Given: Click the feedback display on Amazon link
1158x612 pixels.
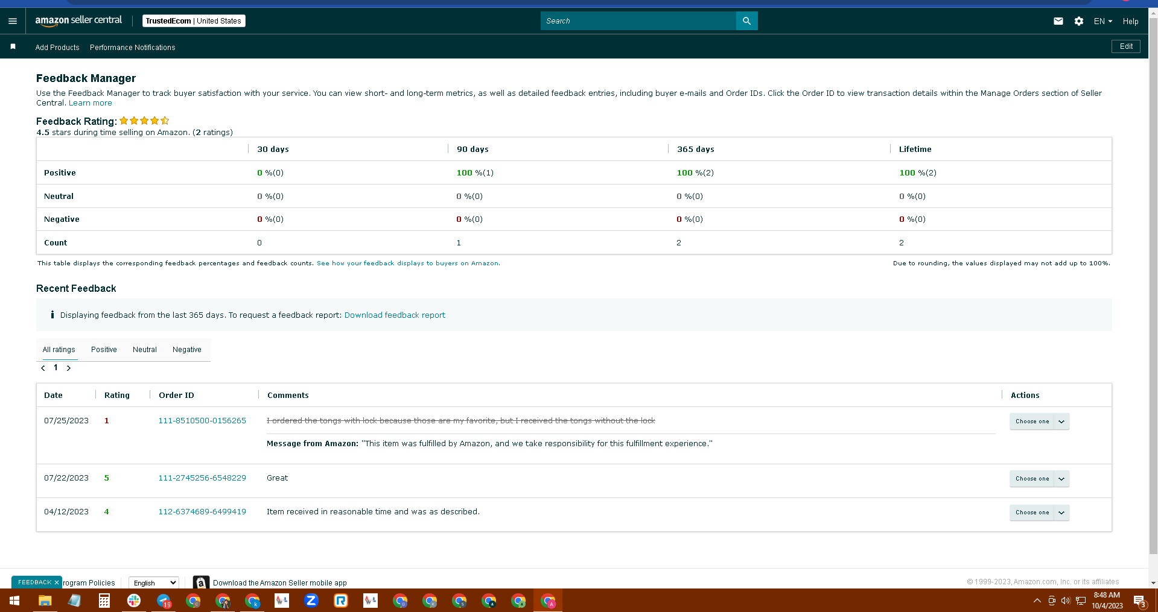Looking at the screenshot, I should 408,263.
